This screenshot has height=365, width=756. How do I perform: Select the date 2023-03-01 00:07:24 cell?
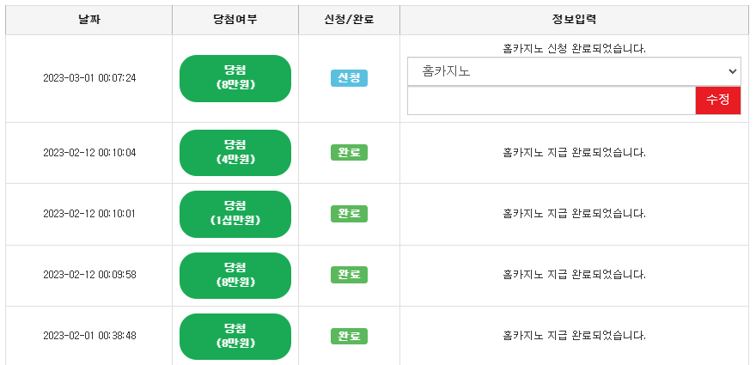pyautogui.click(x=89, y=78)
